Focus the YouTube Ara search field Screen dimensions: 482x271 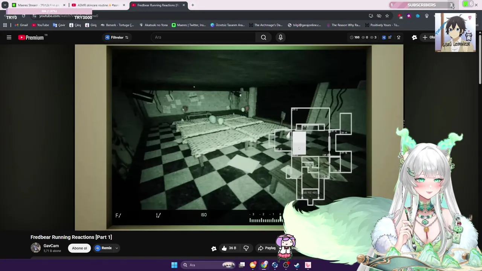coord(203,37)
